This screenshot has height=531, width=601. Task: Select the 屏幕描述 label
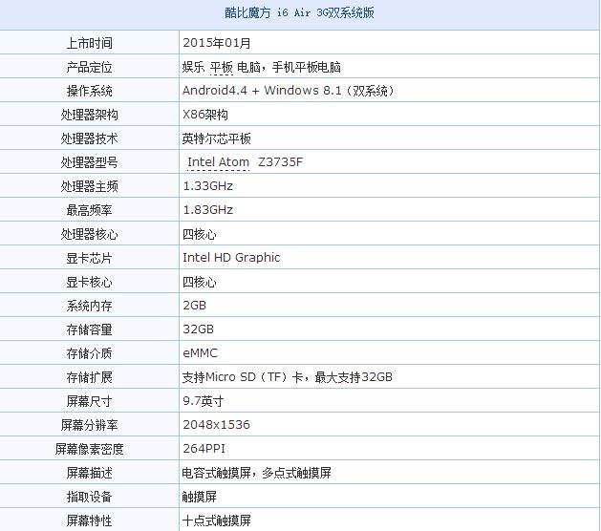89,473
